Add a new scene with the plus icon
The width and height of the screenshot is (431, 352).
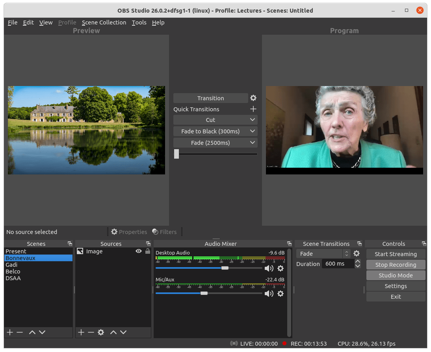tap(10, 332)
